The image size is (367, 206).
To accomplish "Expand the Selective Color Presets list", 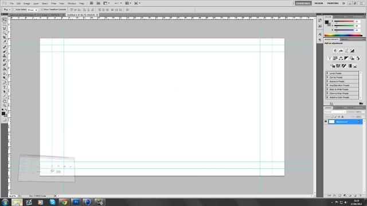I will pos(327,97).
